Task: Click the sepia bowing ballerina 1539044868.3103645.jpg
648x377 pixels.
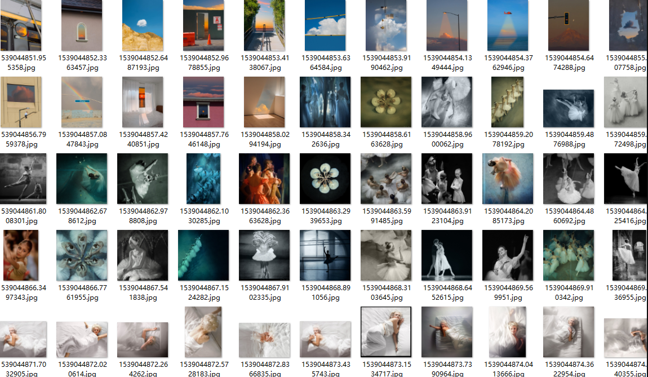Action: coord(386,255)
